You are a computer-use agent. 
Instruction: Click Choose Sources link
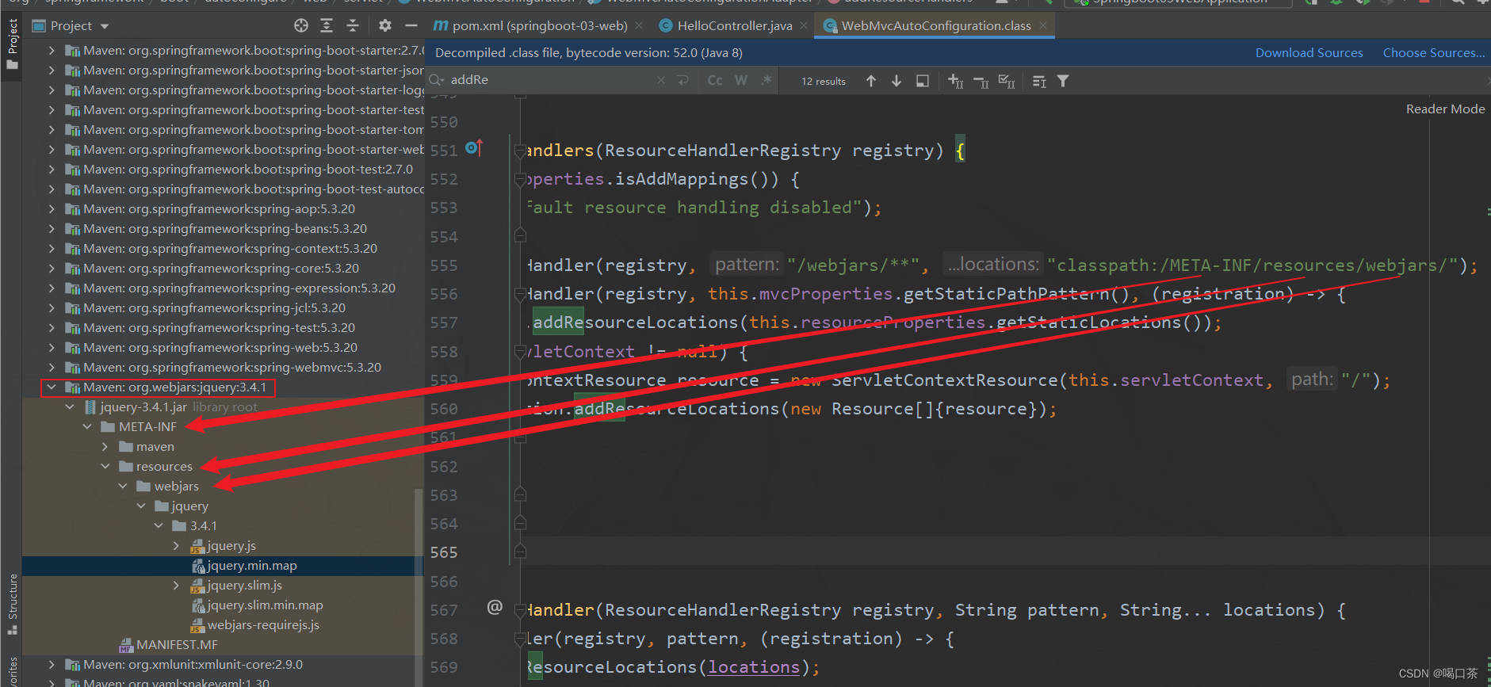(1434, 52)
